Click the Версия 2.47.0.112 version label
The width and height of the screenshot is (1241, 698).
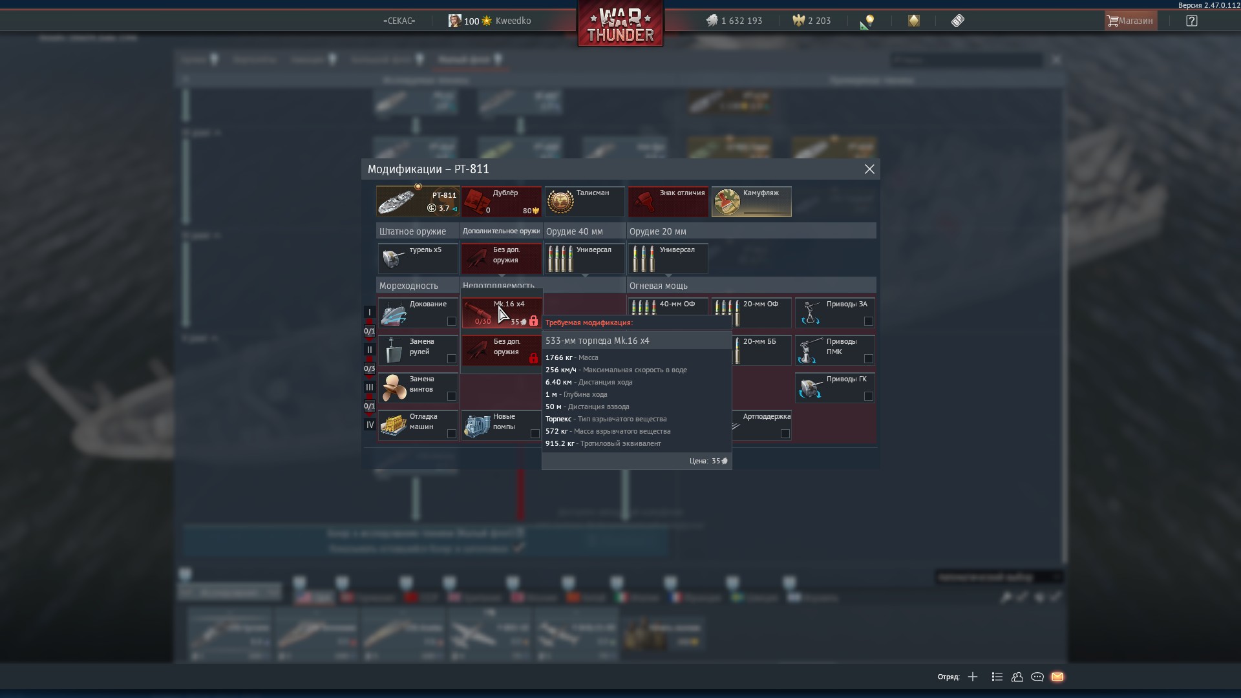point(1209,5)
